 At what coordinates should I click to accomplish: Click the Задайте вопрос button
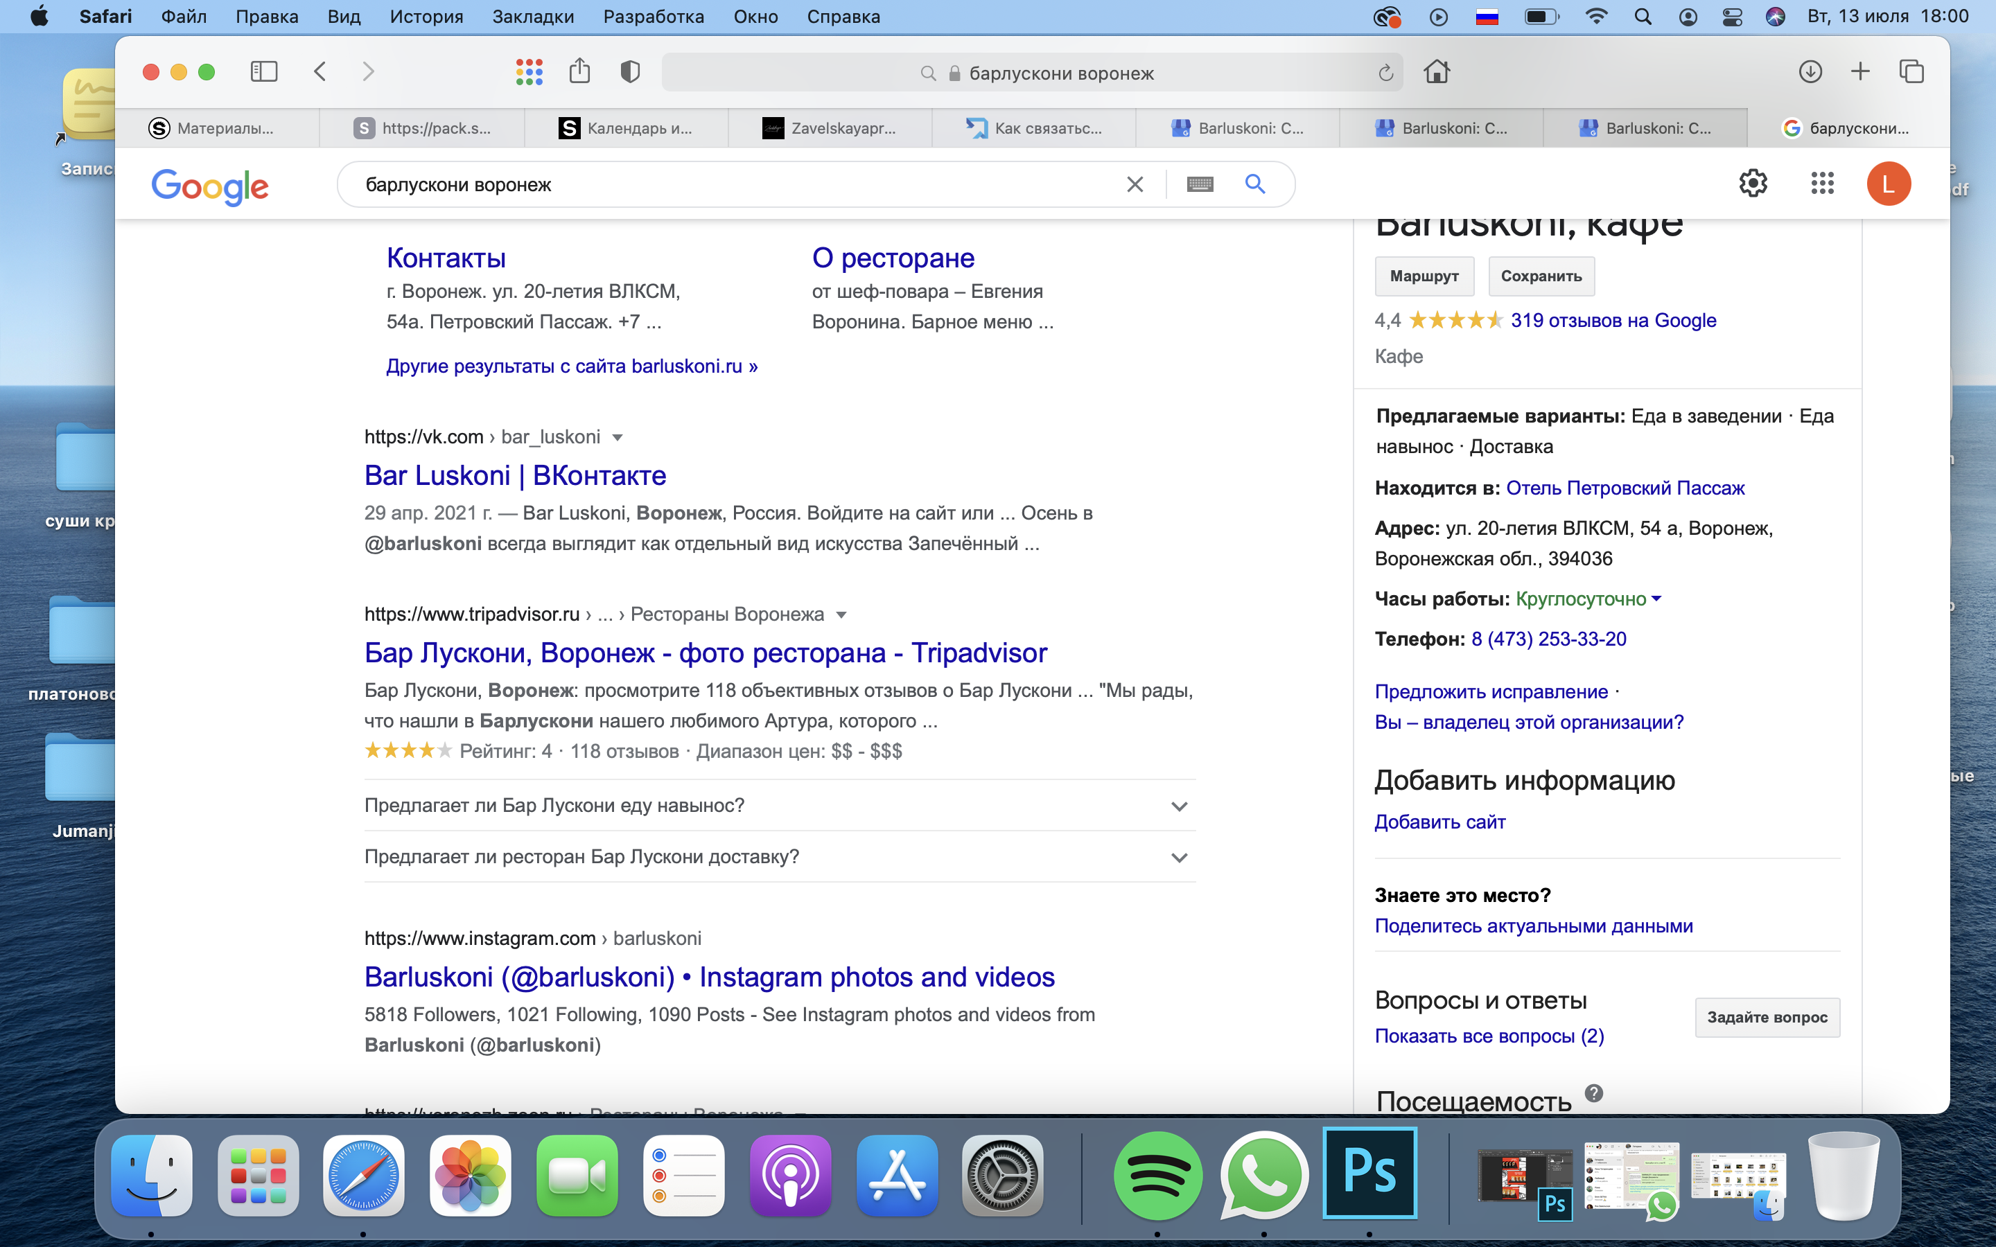(1767, 1018)
